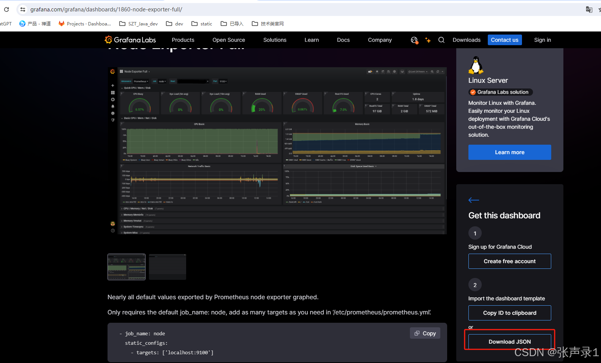Open the 技术类官网 bookmark folder

click(268, 24)
